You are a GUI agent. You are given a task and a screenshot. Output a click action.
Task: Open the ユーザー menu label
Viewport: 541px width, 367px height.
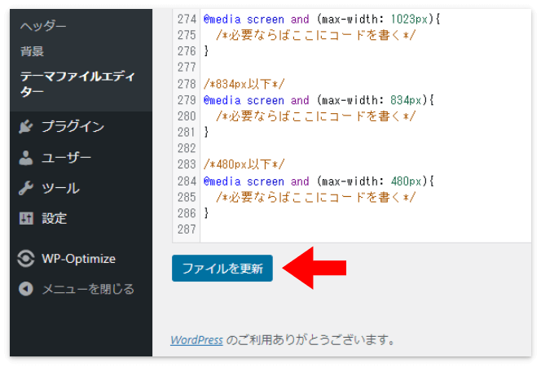(x=66, y=158)
